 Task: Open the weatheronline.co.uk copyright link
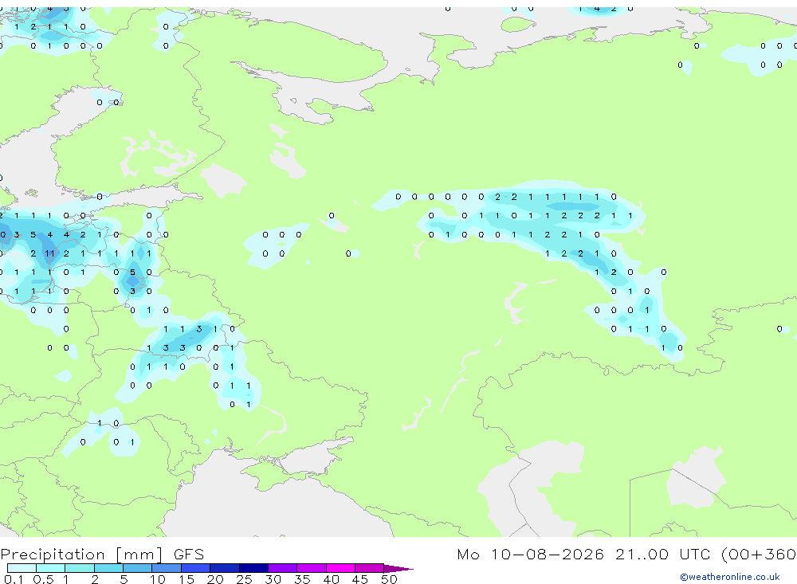(729, 577)
